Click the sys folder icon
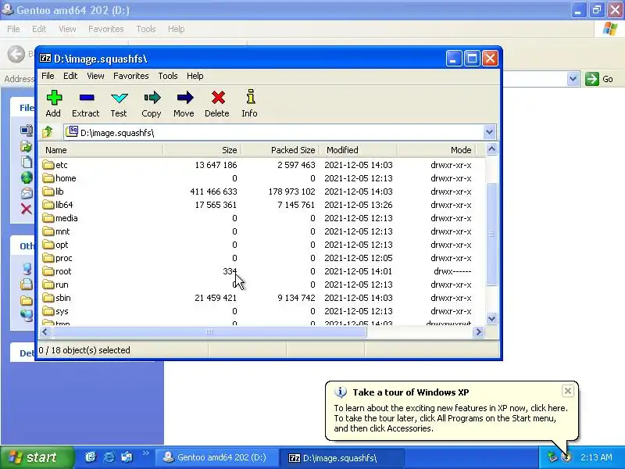 click(x=48, y=311)
